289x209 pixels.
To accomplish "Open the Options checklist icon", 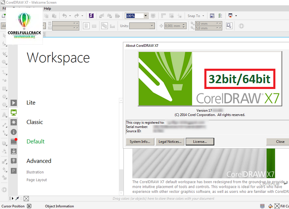I will [x=220, y=16].
